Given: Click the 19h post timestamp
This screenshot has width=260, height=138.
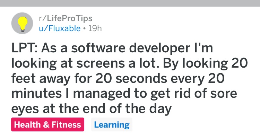Looking at the screenshot, I should (95, 28).
